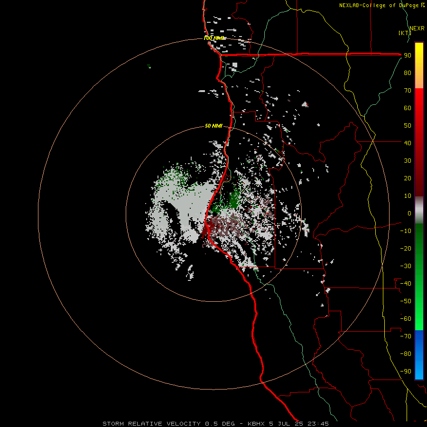The height and width of the screenshot is (427, 427).
Task: Click the 20 value on the velocity scale
Action: click(408, 178)
